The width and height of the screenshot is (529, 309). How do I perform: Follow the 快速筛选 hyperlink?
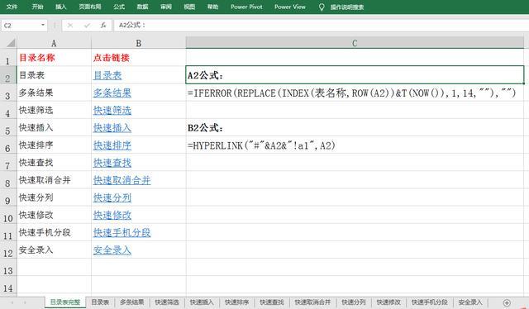click(x=112, y=111)
